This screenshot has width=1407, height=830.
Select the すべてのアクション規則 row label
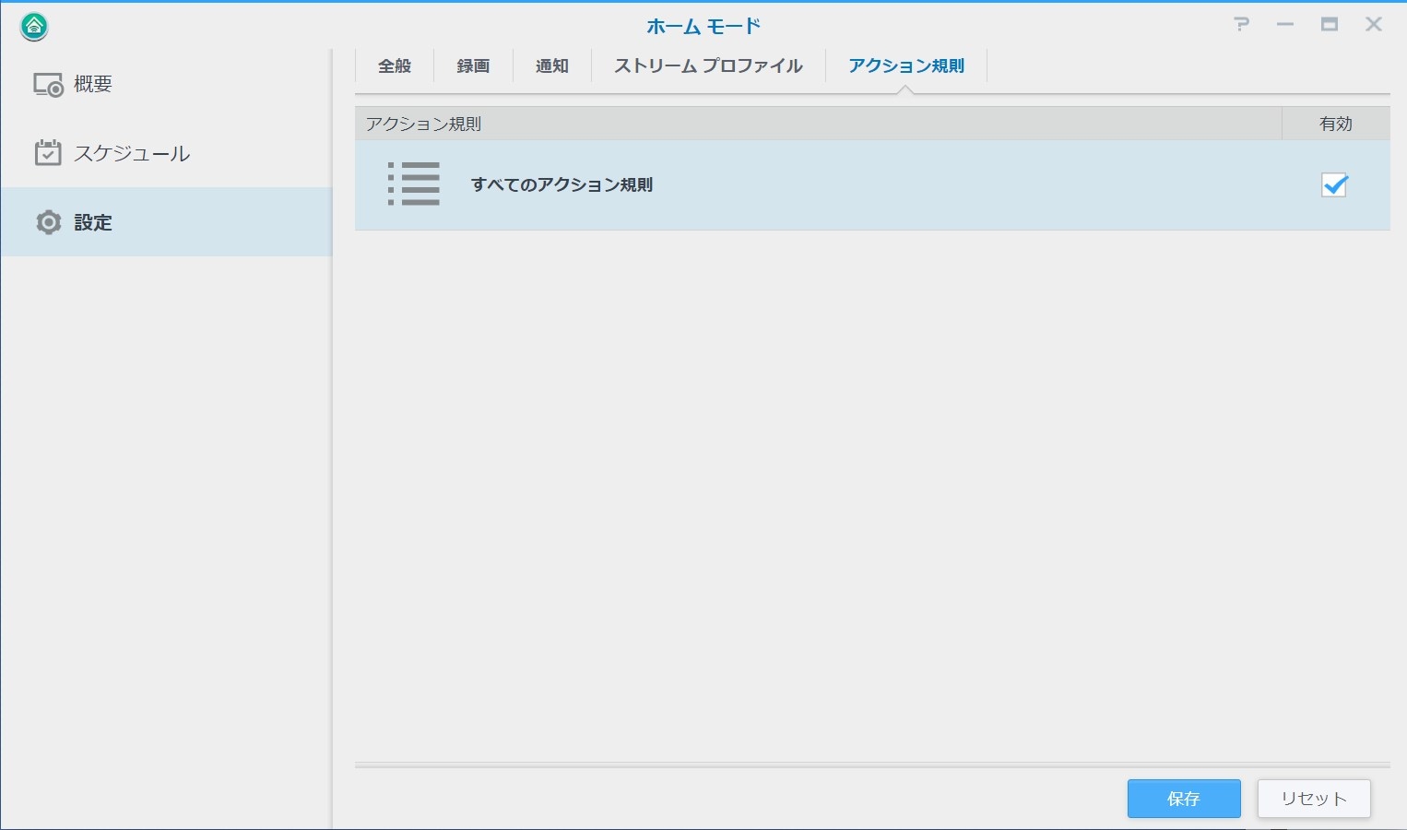(x=562, y=185)
